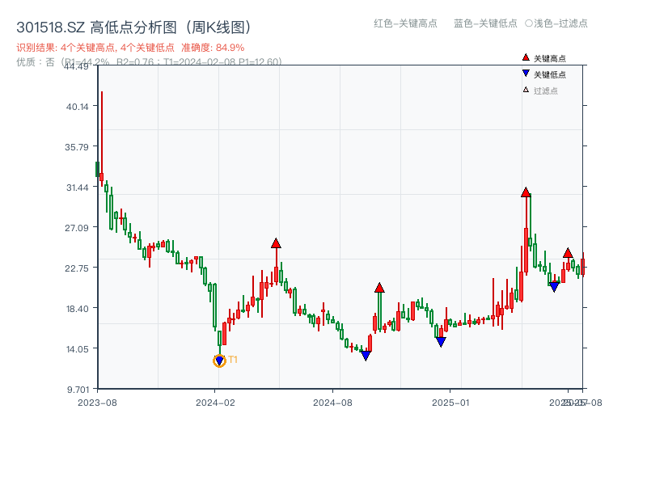Select the highest red triangle near the 2025 spike

click(x=526, y=192)
